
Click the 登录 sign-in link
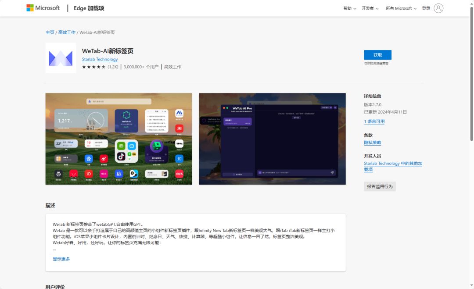pyautogui.click(x=426, y=8)
